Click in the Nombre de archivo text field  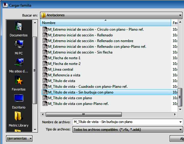point(126,122)
